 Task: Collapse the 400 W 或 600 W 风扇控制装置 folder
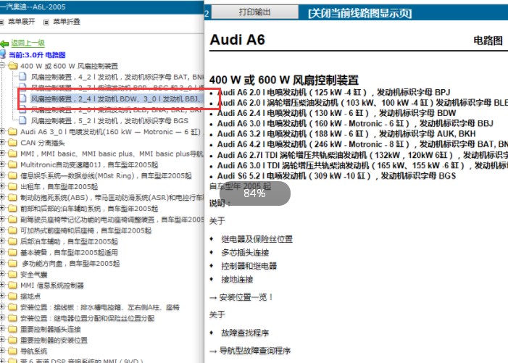click(2, 66)
